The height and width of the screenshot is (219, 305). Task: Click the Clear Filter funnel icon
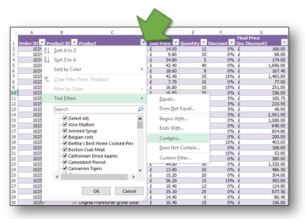(x=47, y=79)
